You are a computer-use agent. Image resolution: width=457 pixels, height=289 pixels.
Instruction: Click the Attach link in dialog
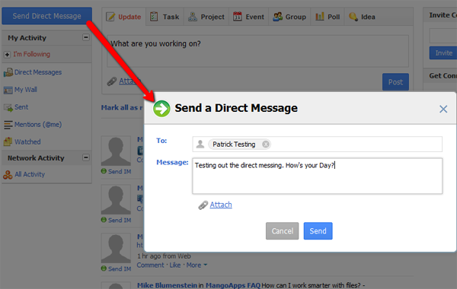[x=221, y=205]
